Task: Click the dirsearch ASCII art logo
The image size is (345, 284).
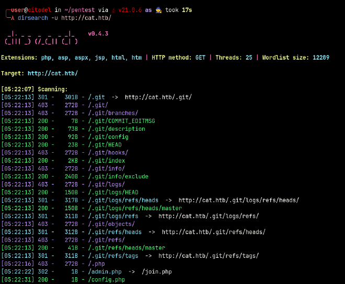Action: (41, 38)
